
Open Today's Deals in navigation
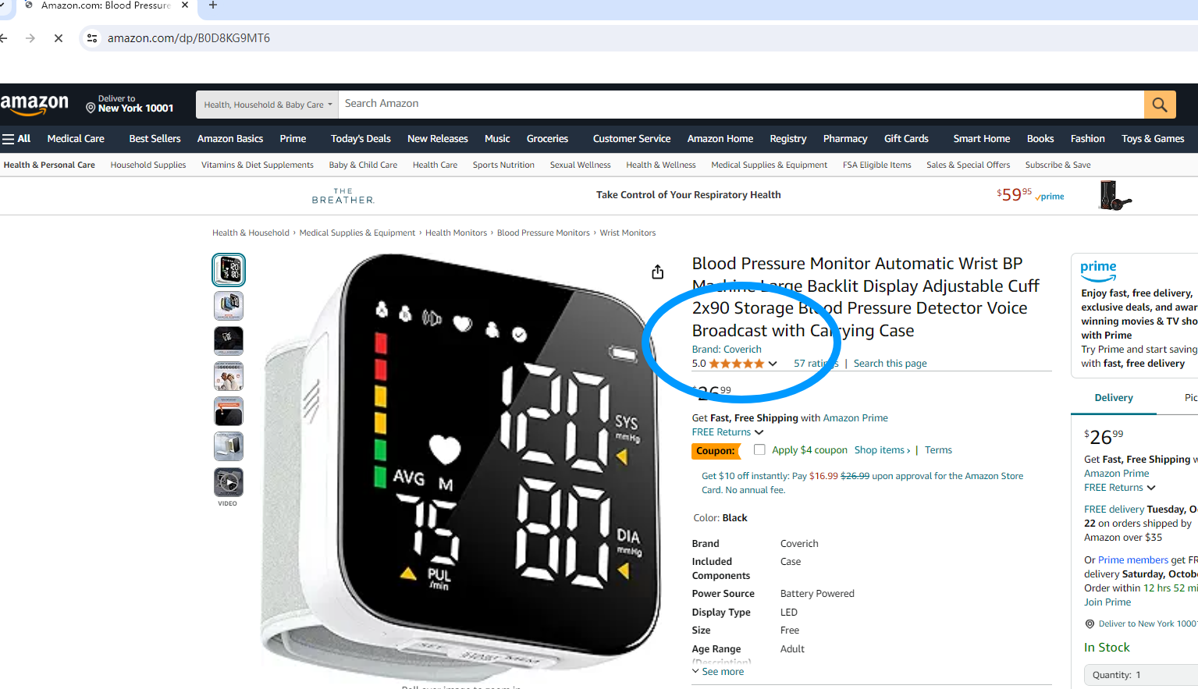[361, 139]
